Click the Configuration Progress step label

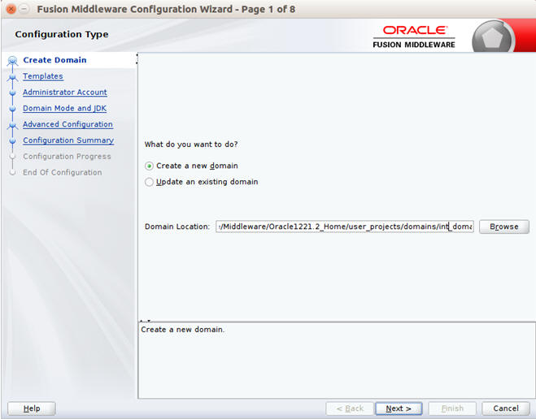(x=67, y=156)
